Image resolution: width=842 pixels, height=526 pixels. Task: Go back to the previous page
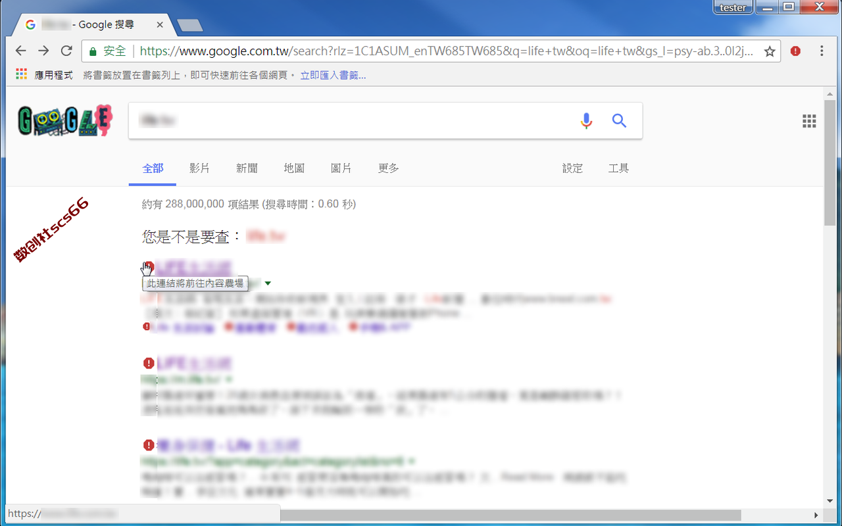point(21,51)
